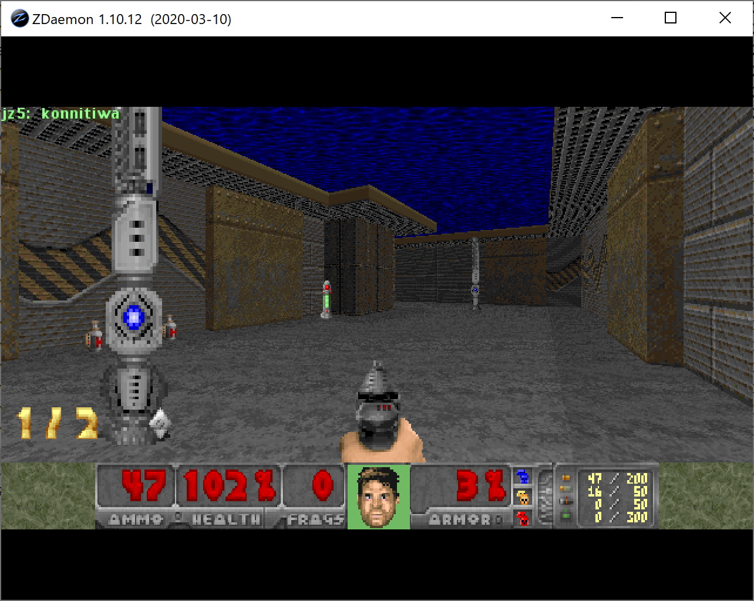
Task: Click the white item at the pillar base
Action: tap(160, 422)
